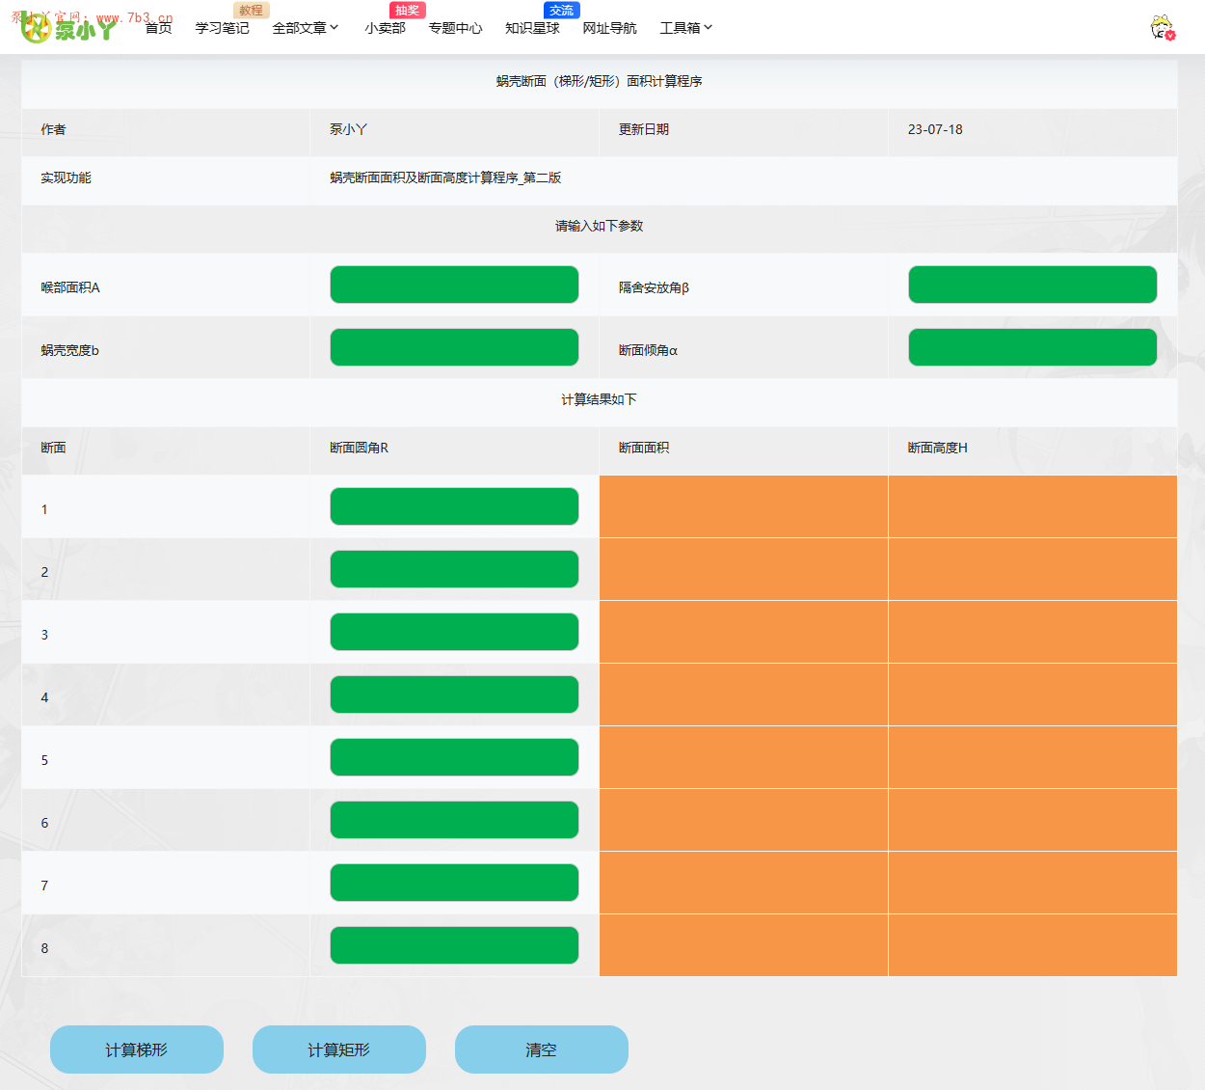
Task: Click the 断面面积 result cell of section 1
Action: [743, 506]
